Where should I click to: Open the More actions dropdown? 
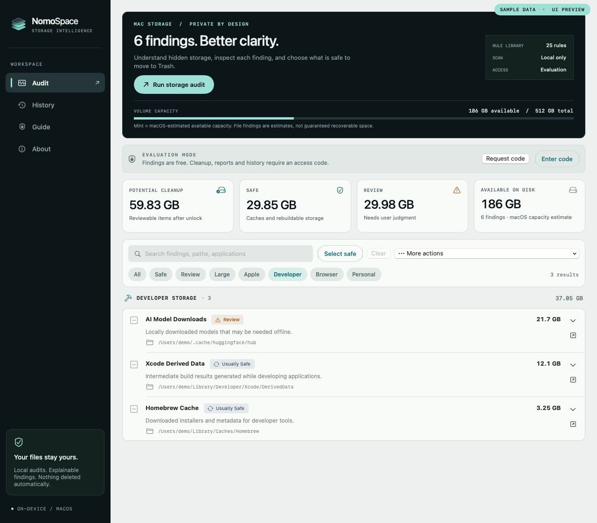[x=487, y=254]
